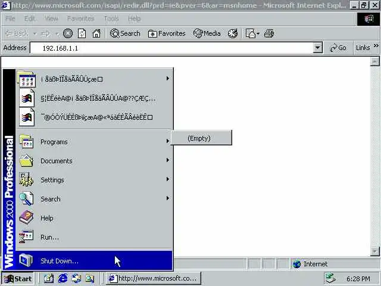Click the Programs folder icon
The image size is (381, 286).
[x=26, y=141]
